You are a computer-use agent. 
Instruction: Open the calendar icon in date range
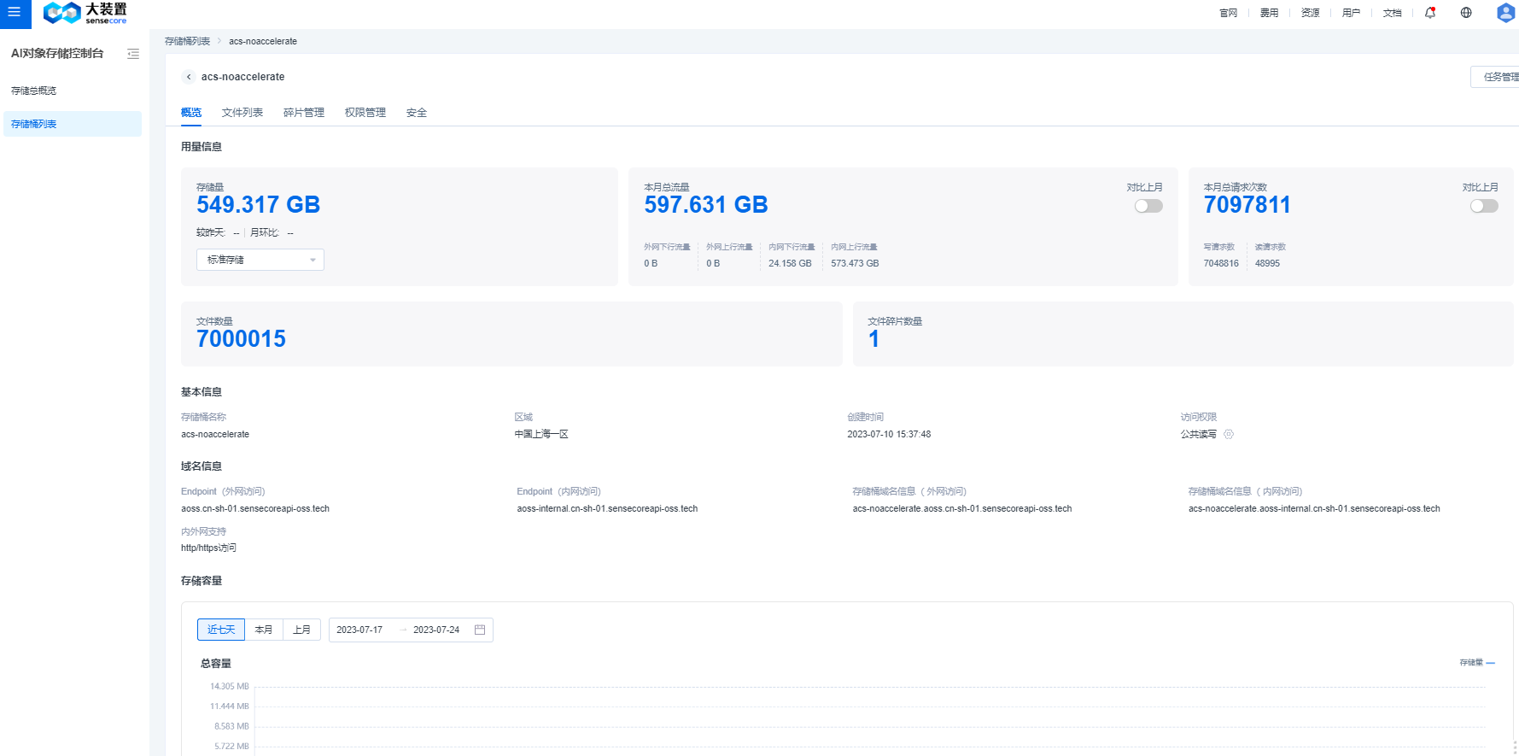(480, 630)
